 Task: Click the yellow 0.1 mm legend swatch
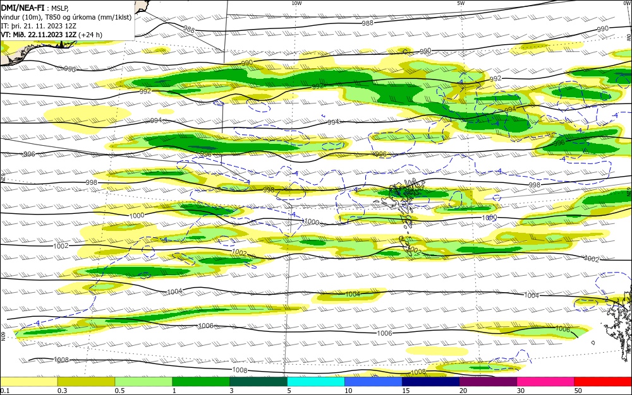point(28,382)
